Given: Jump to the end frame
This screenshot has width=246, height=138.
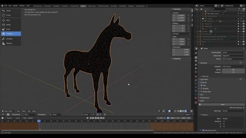Looking at the screenshot, I should tap(103, 118).
